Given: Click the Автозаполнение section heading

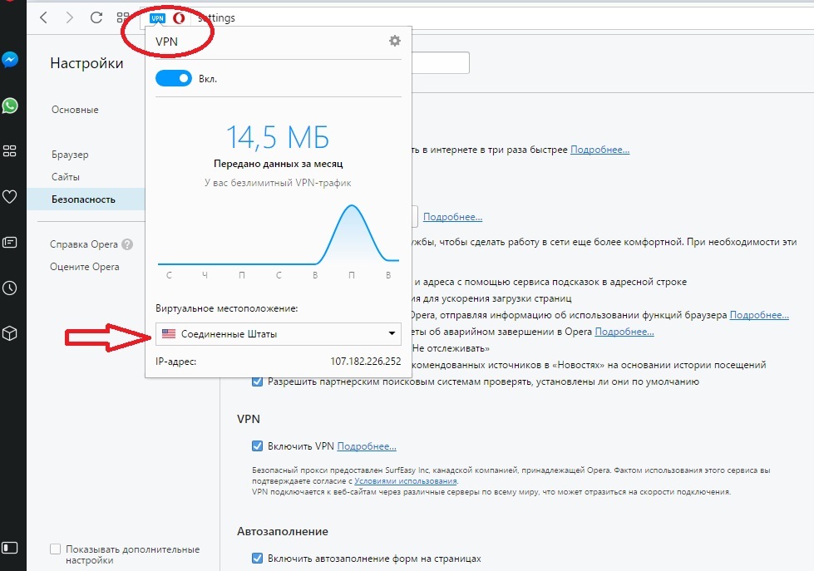Looking at the screenshot, I should point(283,532).
